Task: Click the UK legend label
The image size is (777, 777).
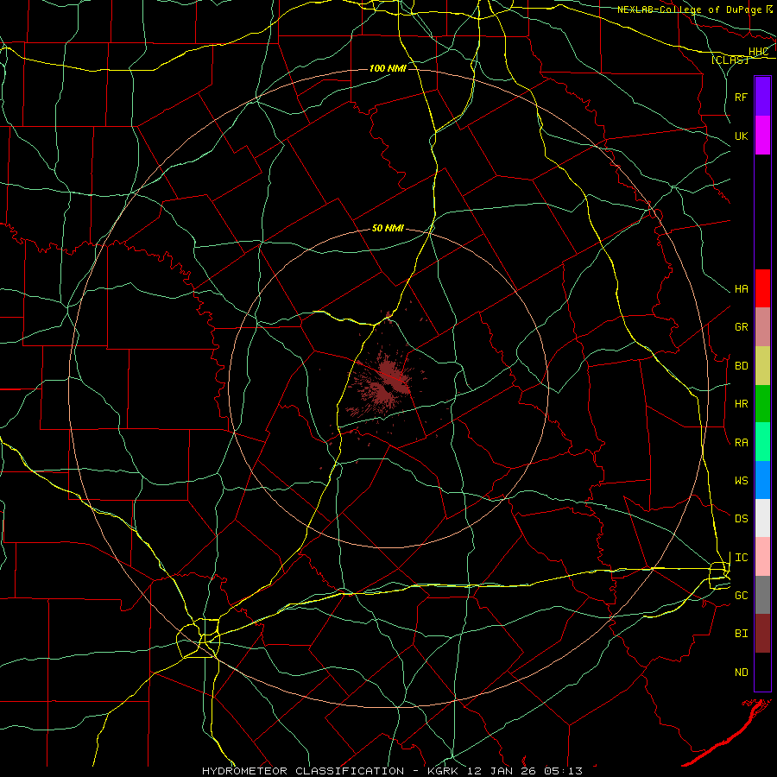Action: click(x=741, y=136)
